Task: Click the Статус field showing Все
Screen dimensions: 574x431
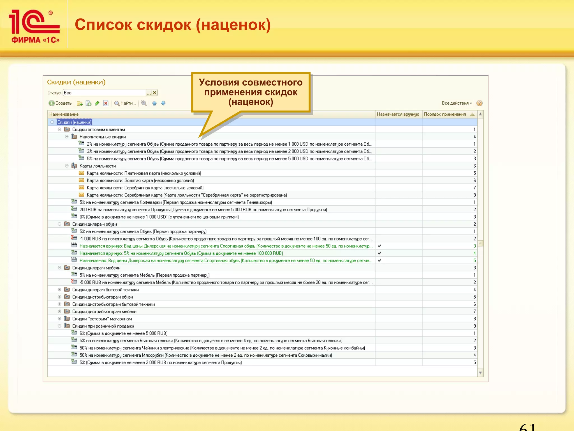Action: point(104,93)
